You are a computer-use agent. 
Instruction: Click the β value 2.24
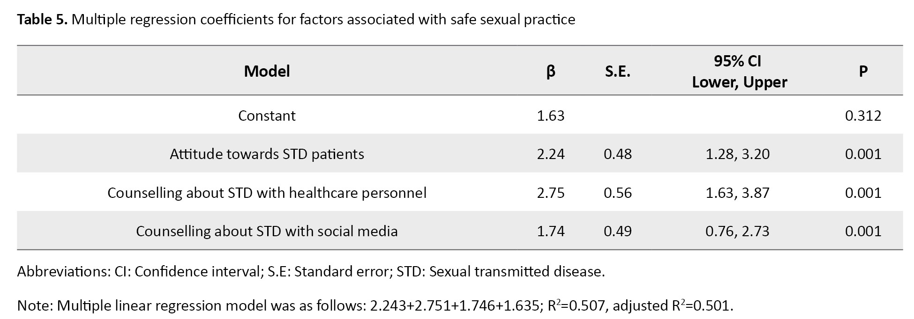pos(551,154)
